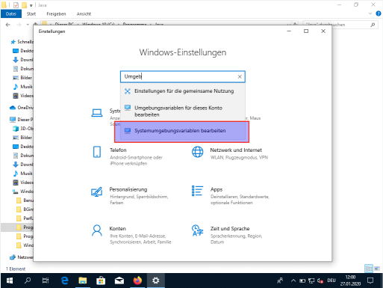The height and width of the screenshot is (288, 383).
Task: Expand the Explorer ribbon chevron
Action: (x=370, y=13)
